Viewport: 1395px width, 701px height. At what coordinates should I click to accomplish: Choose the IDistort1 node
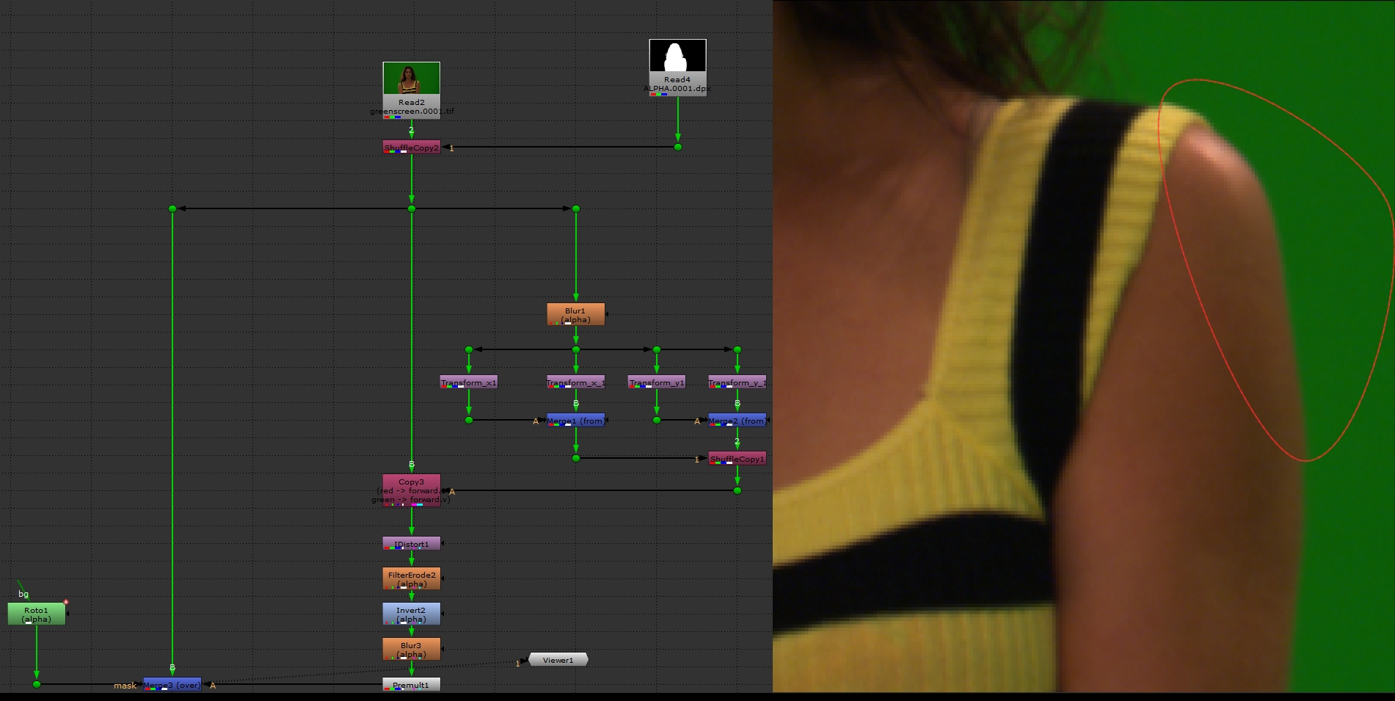coord(411,544)
